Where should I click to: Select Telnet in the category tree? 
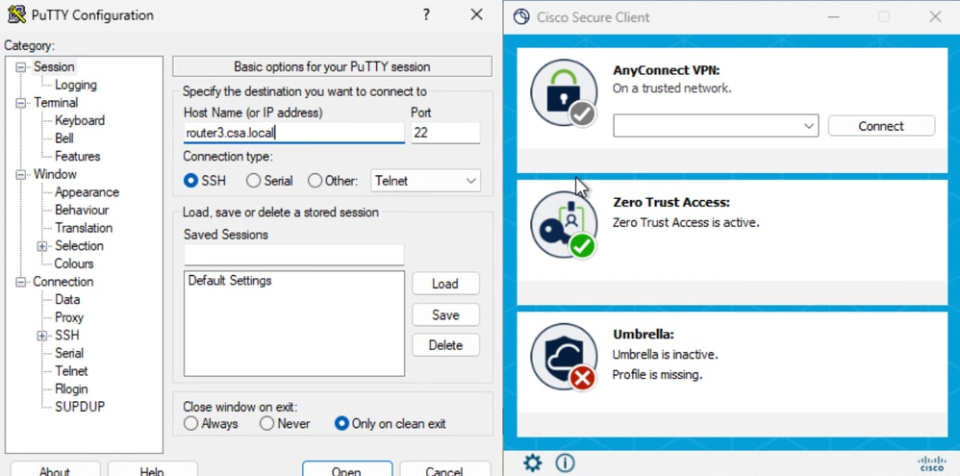71,371
